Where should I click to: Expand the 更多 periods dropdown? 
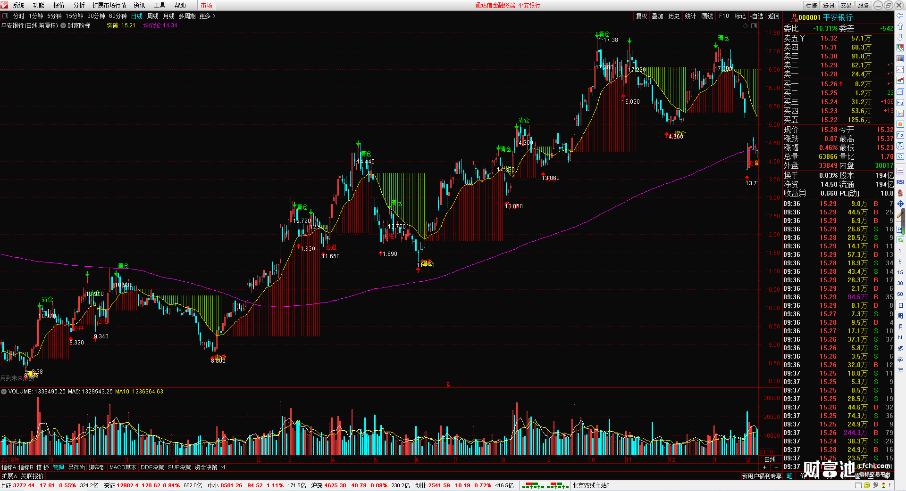(207, 16)
